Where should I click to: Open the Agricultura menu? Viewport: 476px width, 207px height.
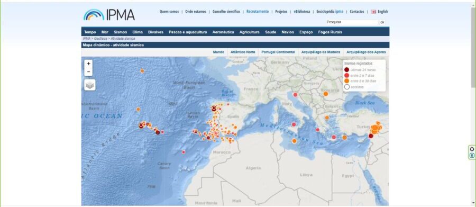click(x=249, y=32)
